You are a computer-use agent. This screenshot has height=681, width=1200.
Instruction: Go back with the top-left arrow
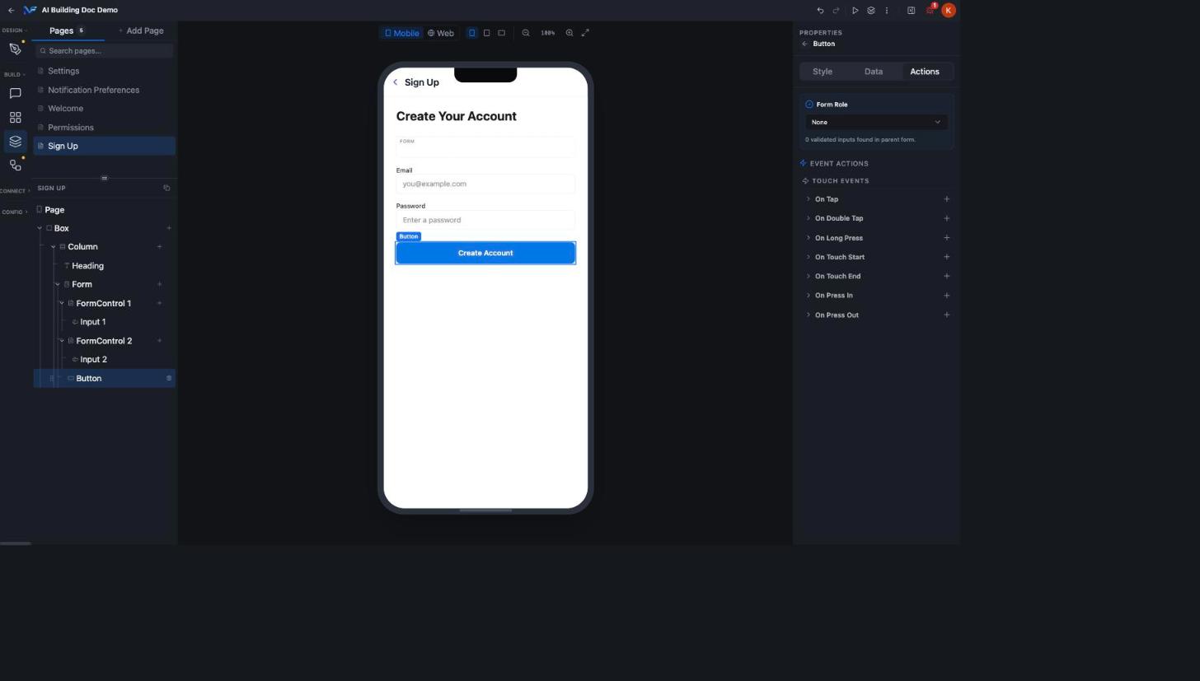click(11, 10)
